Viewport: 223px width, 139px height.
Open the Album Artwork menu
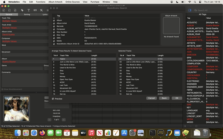[55, 2]
